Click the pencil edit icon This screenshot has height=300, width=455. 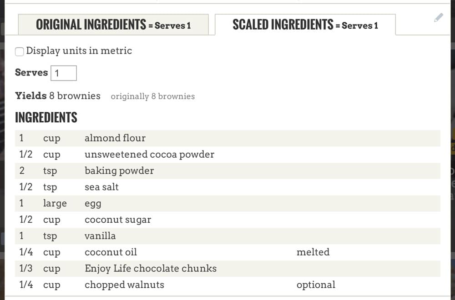pyautogui.click(x=439, y=18)
